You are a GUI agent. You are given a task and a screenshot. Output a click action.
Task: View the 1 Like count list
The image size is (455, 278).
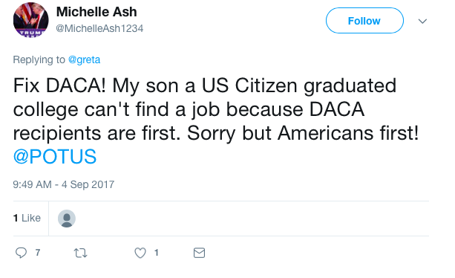click(x=27, y=218)
